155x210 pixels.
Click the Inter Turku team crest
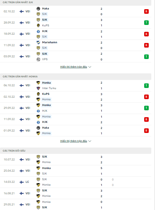point(38,88)
